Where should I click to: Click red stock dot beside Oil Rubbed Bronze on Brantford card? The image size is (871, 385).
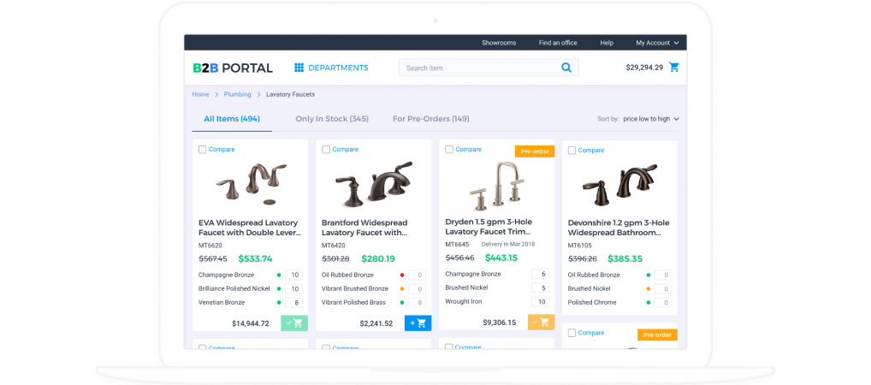(x=402, y=275)
